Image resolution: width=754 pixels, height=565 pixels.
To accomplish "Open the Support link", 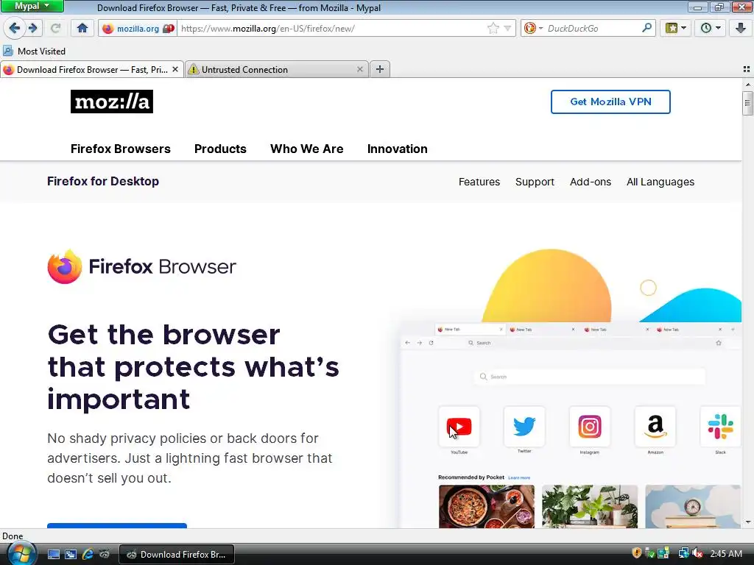I will pos(535,182).
